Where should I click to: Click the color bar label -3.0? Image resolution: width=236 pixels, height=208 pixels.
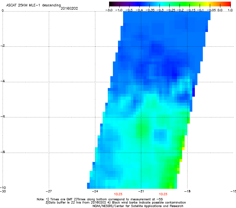[x=109, y=10]
